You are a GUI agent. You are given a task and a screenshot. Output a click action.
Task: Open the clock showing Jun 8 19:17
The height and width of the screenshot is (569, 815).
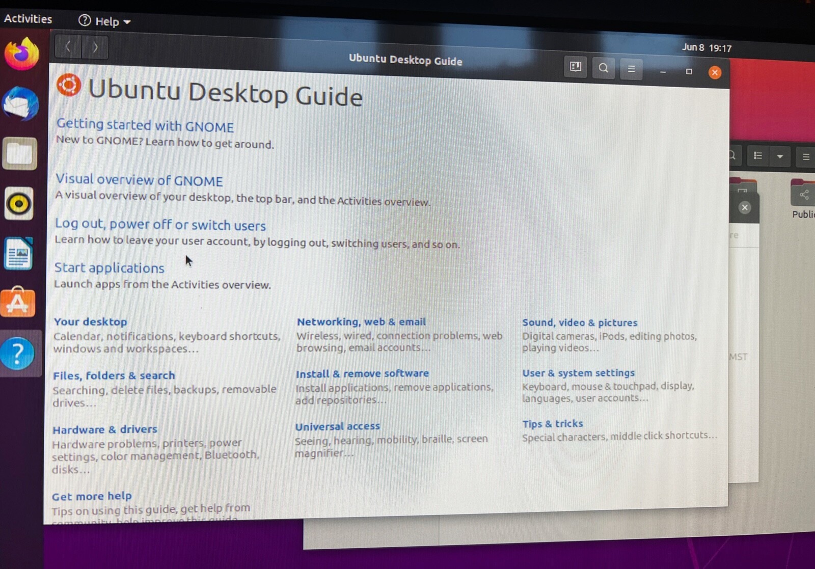pos(707,48)
